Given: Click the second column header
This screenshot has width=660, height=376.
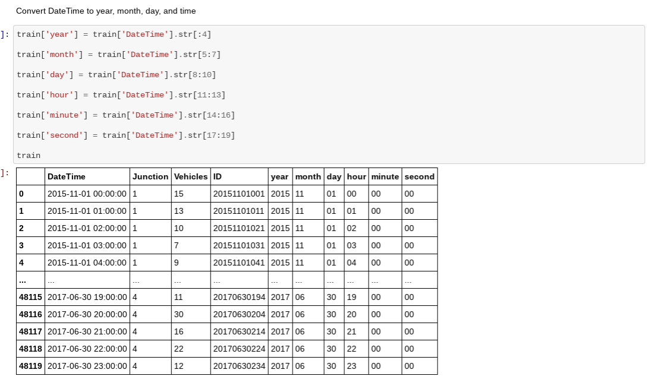Looking at the screenshot, I should coord(419,176).
